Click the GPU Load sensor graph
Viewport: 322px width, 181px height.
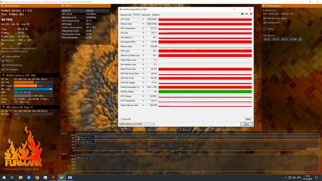[205, 51]
